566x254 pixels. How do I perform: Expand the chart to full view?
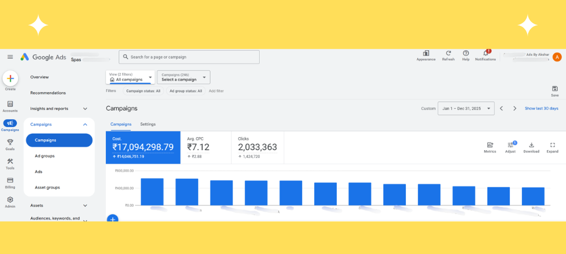coord(552,145)
